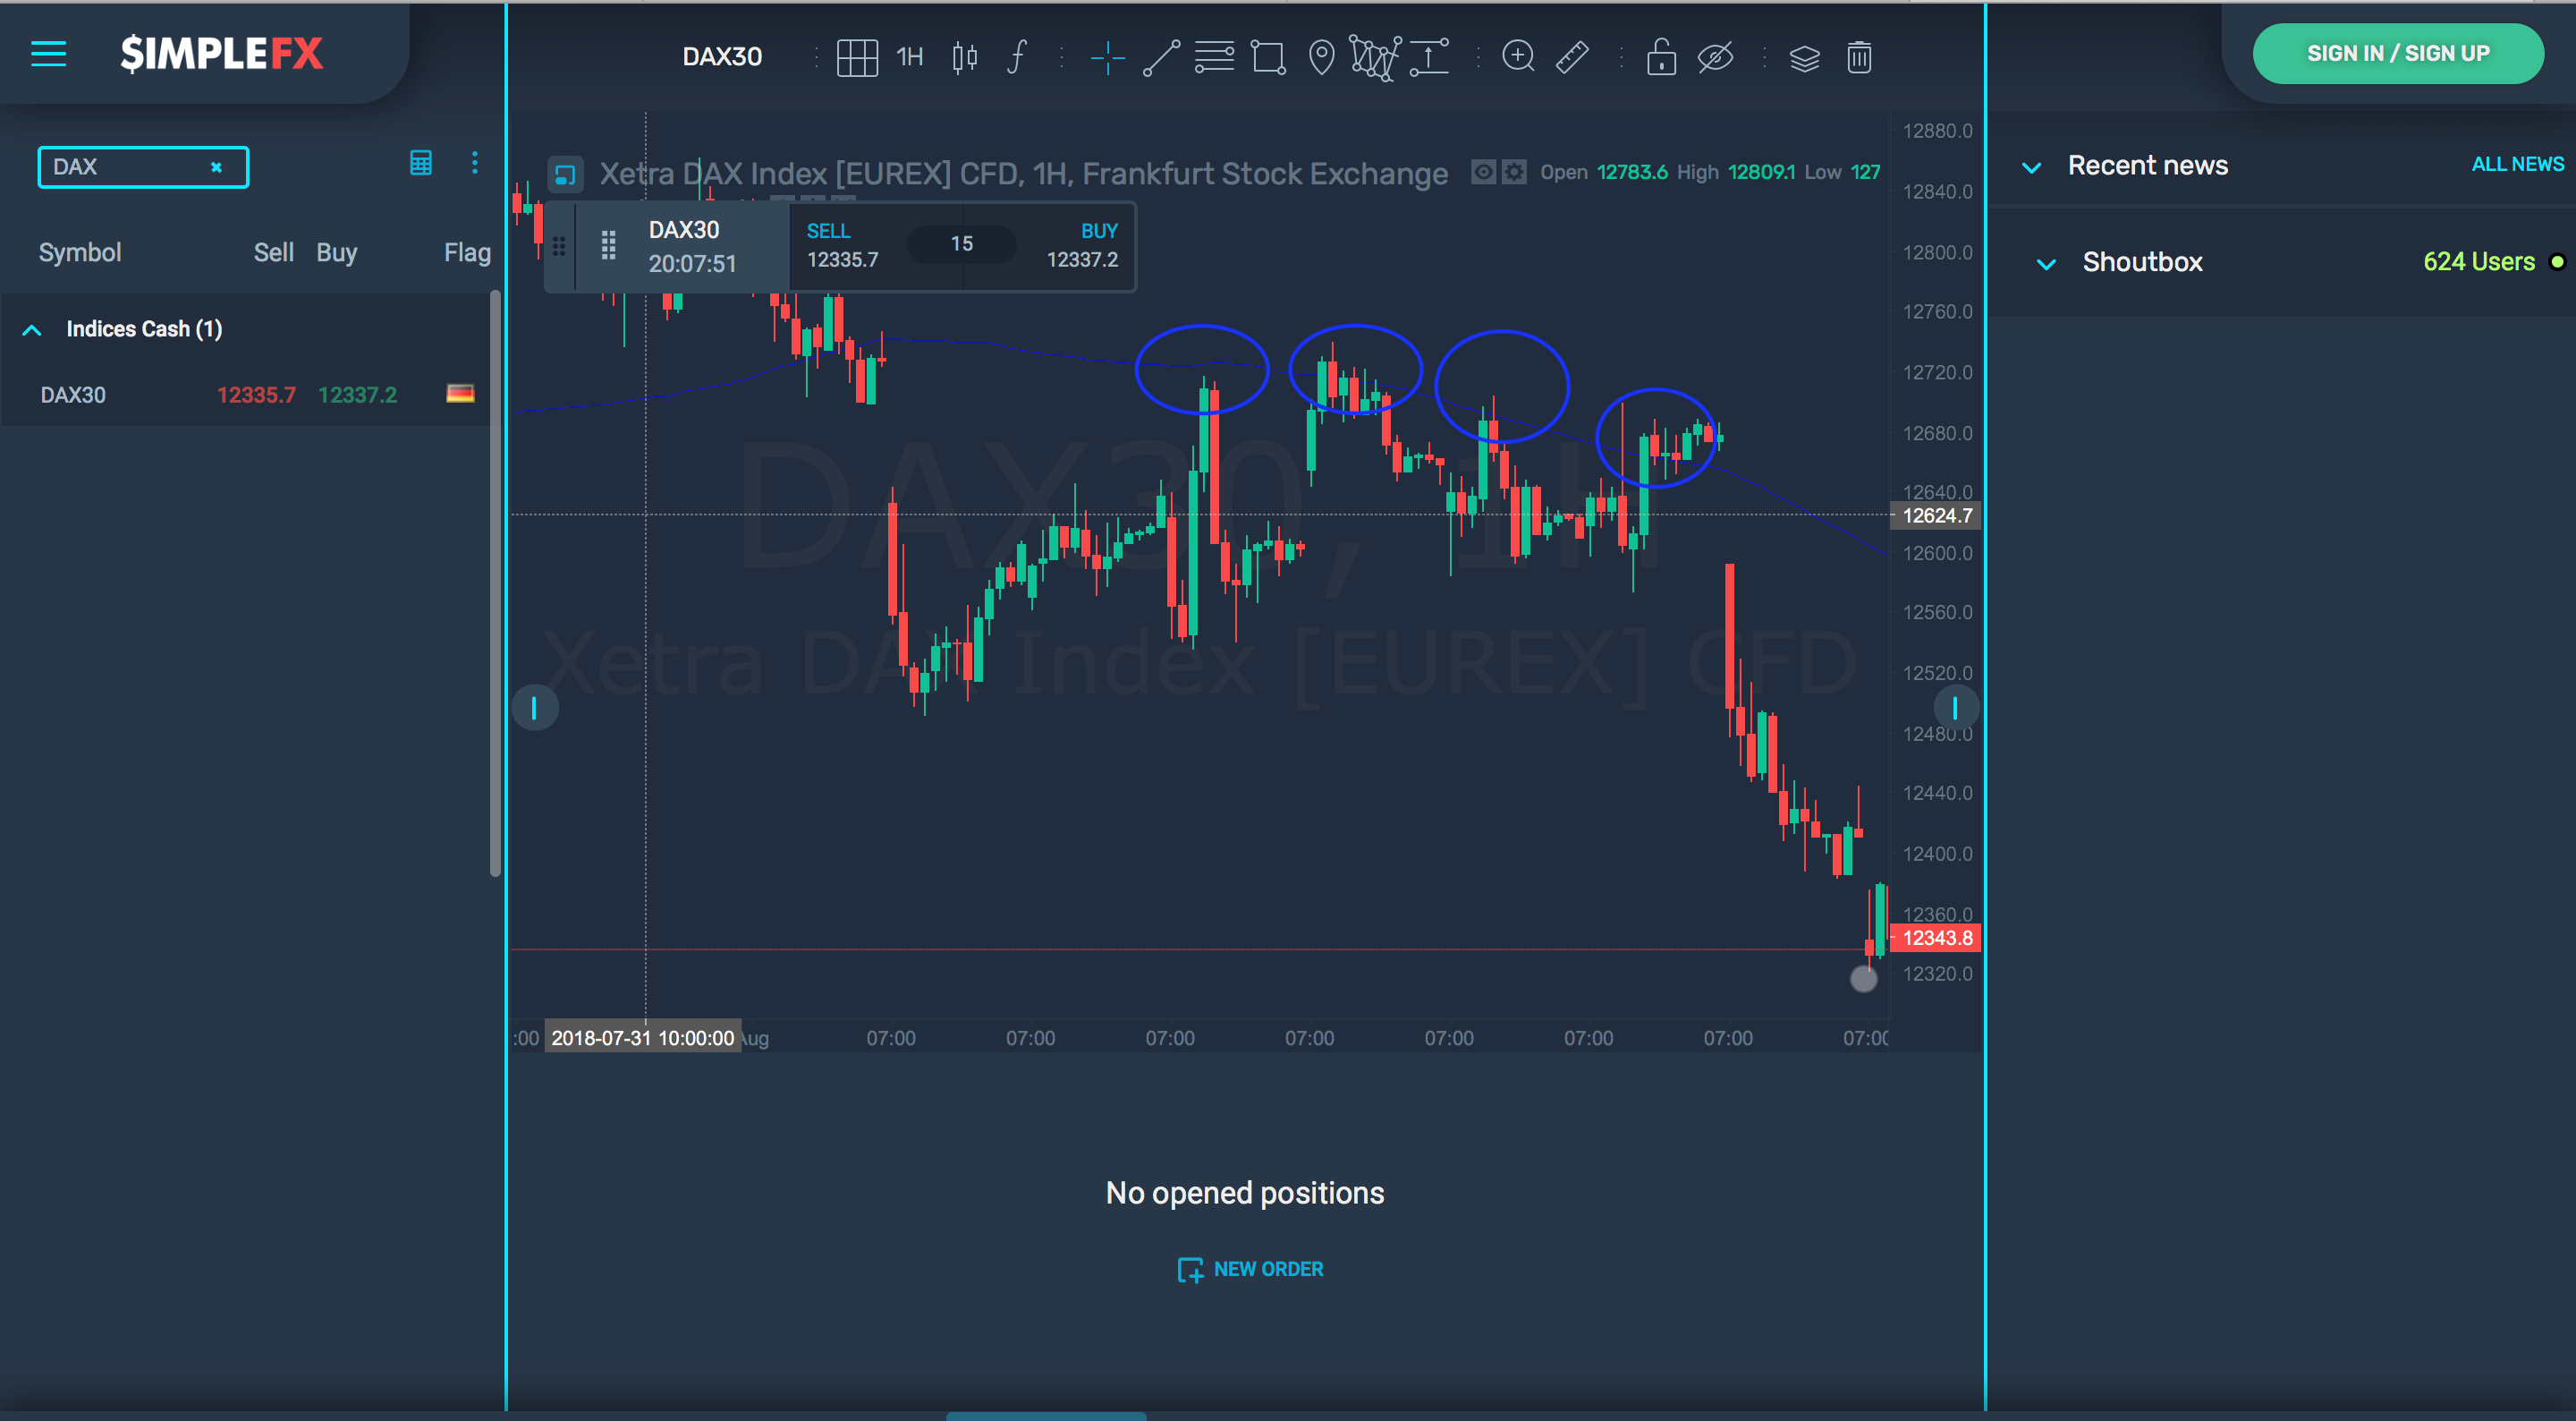Click the Buy column header

[x=336, y=253]
